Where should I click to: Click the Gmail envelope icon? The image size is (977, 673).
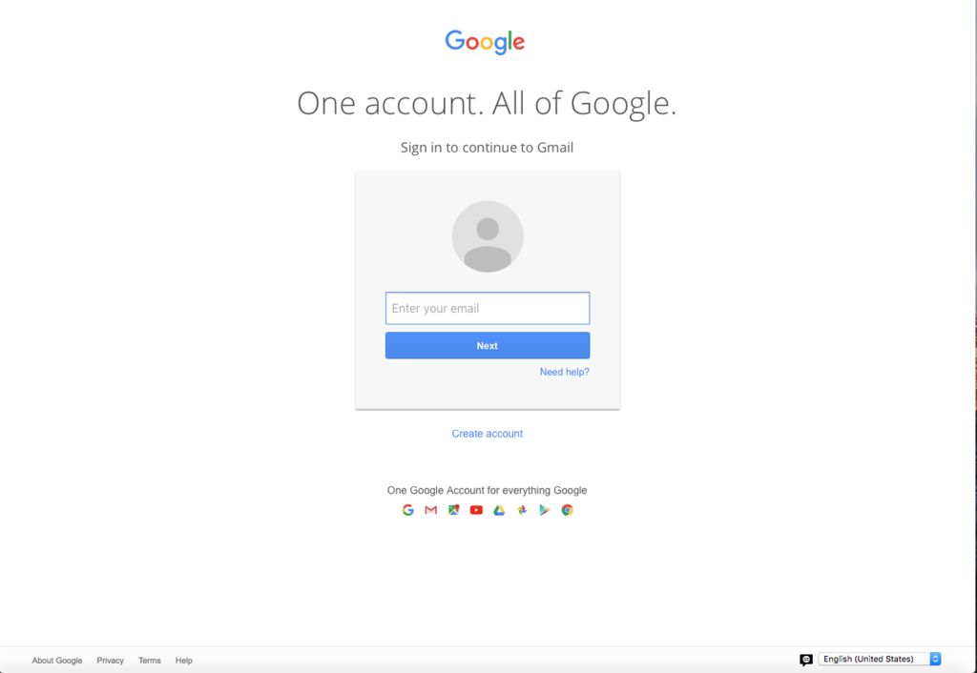430,510
